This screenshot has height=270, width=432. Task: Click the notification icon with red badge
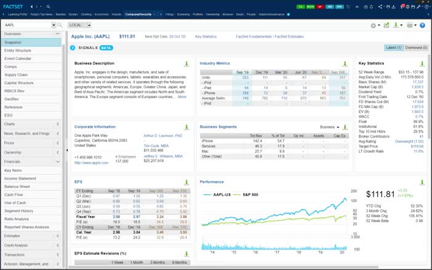(402, 6)
